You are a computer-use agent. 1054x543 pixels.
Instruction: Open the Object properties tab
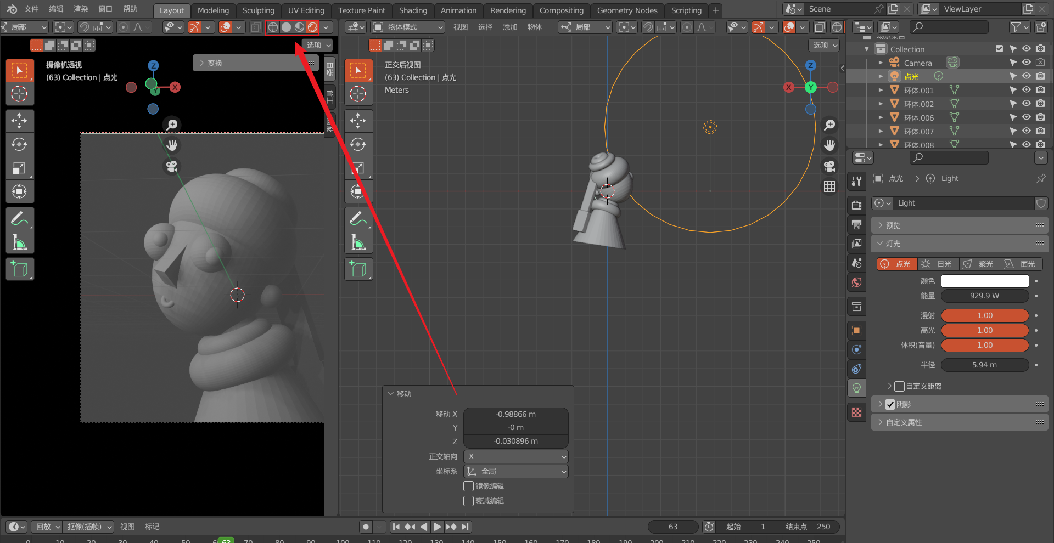pos(856,330)
